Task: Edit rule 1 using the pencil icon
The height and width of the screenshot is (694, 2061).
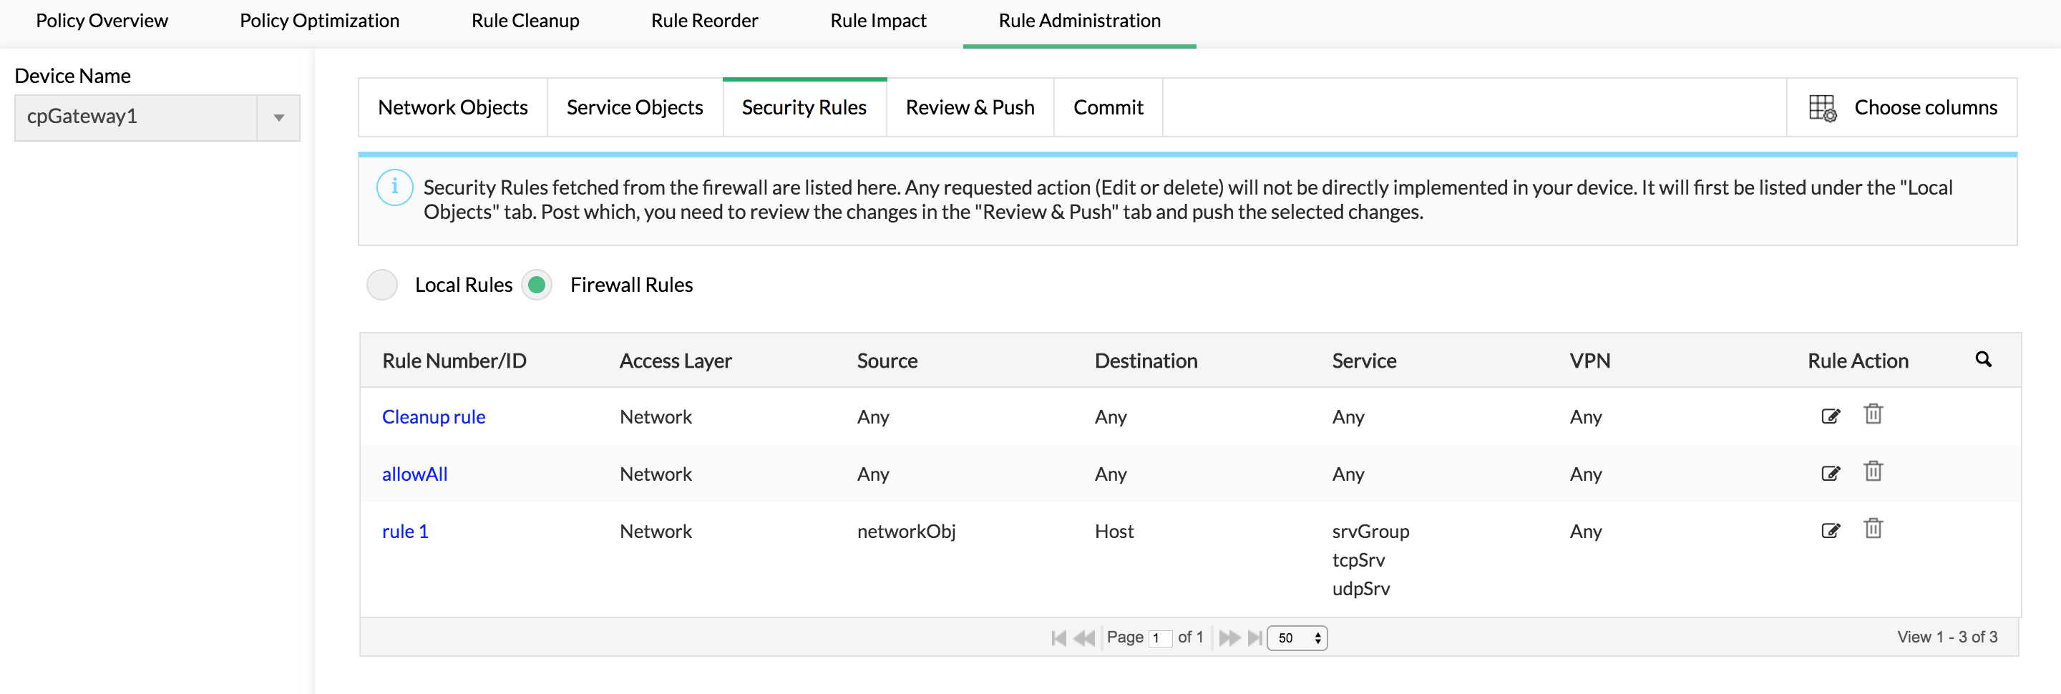Action: pos(1831,530)
